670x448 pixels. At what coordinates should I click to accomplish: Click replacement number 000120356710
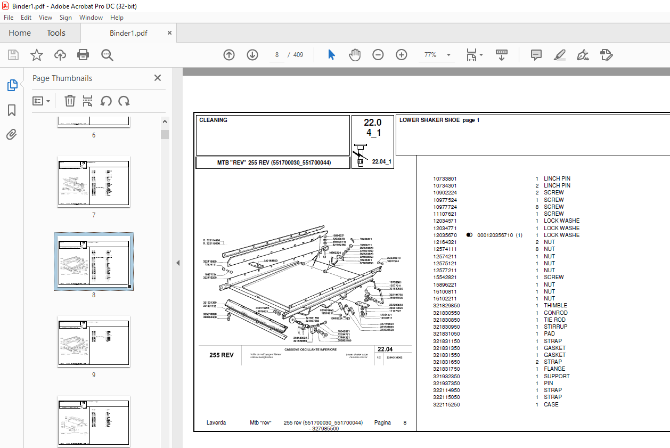pyautogui.click(x=495, y=235)
